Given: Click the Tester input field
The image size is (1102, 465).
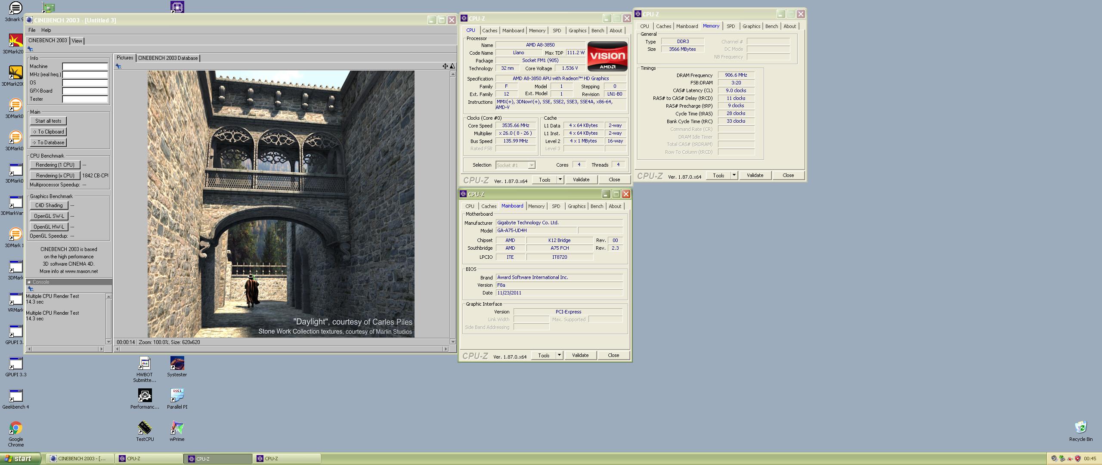Looking at the screenshot, I should [x=85, y=99].
